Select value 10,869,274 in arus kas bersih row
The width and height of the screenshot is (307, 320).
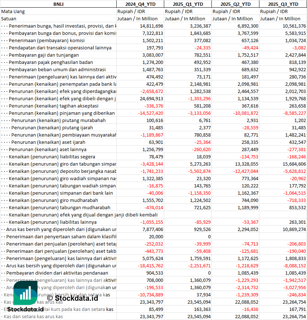(x=294, y=230)
